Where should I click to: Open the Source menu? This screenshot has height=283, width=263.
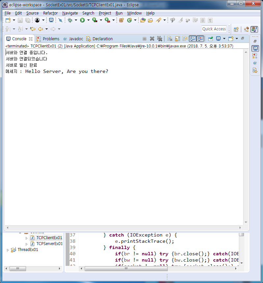32,13
